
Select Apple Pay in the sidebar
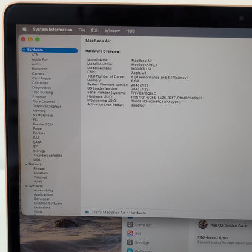40,59
